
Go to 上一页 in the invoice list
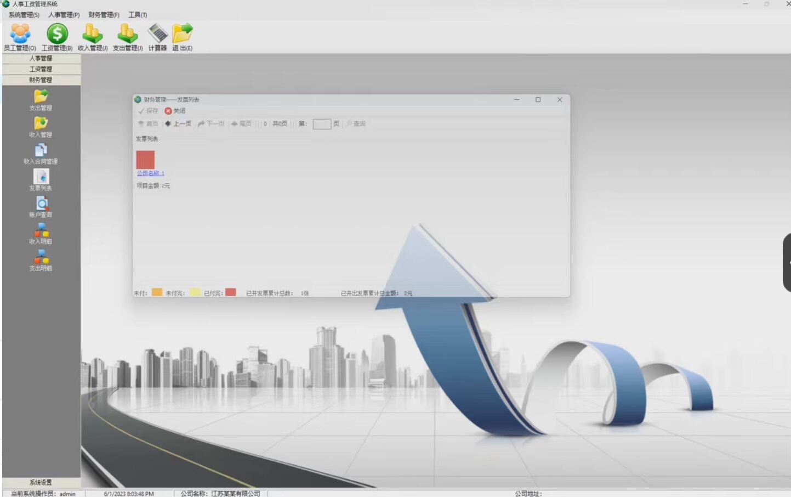point(178,124)
